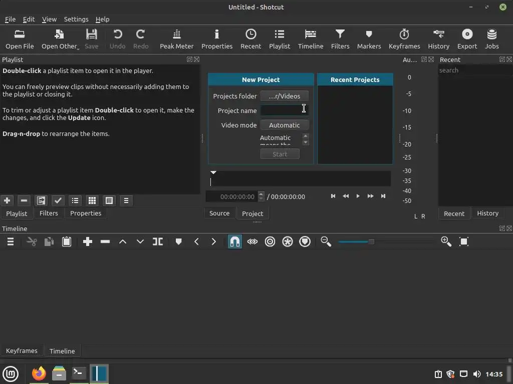Open the Settings menu

(76, 19)
